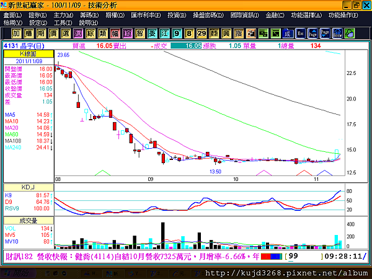Click the orange window-layout toolbar icon
The image size is (372, 279).
pos(250,33)
